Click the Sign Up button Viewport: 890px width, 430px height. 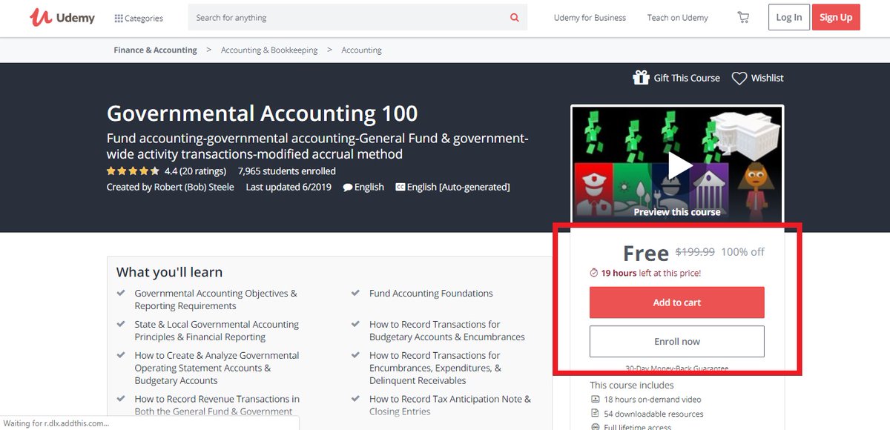click(836, 18)
